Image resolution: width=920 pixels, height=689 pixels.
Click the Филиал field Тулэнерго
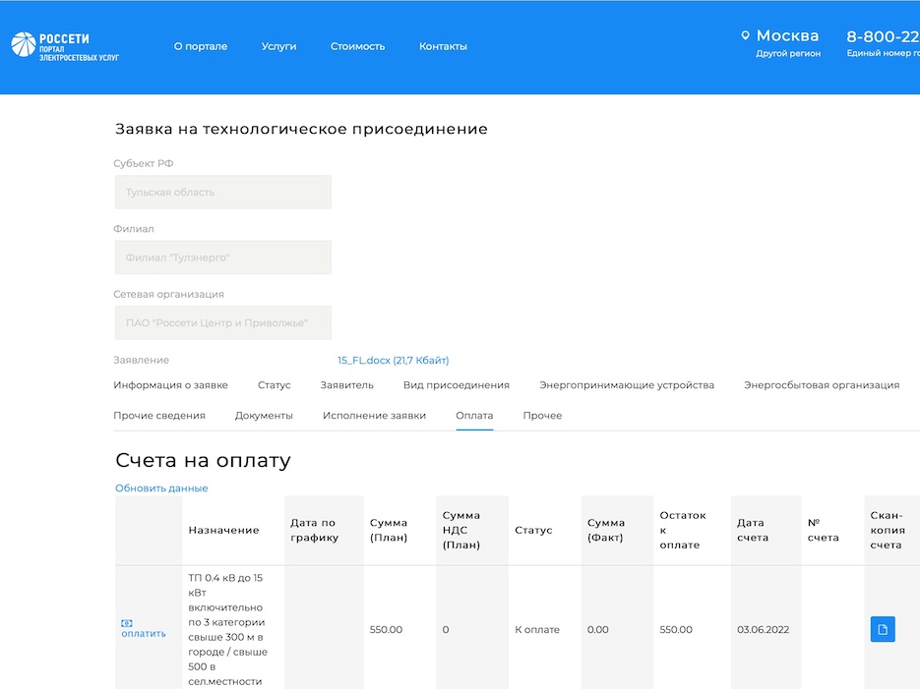(x=223, y=258)
